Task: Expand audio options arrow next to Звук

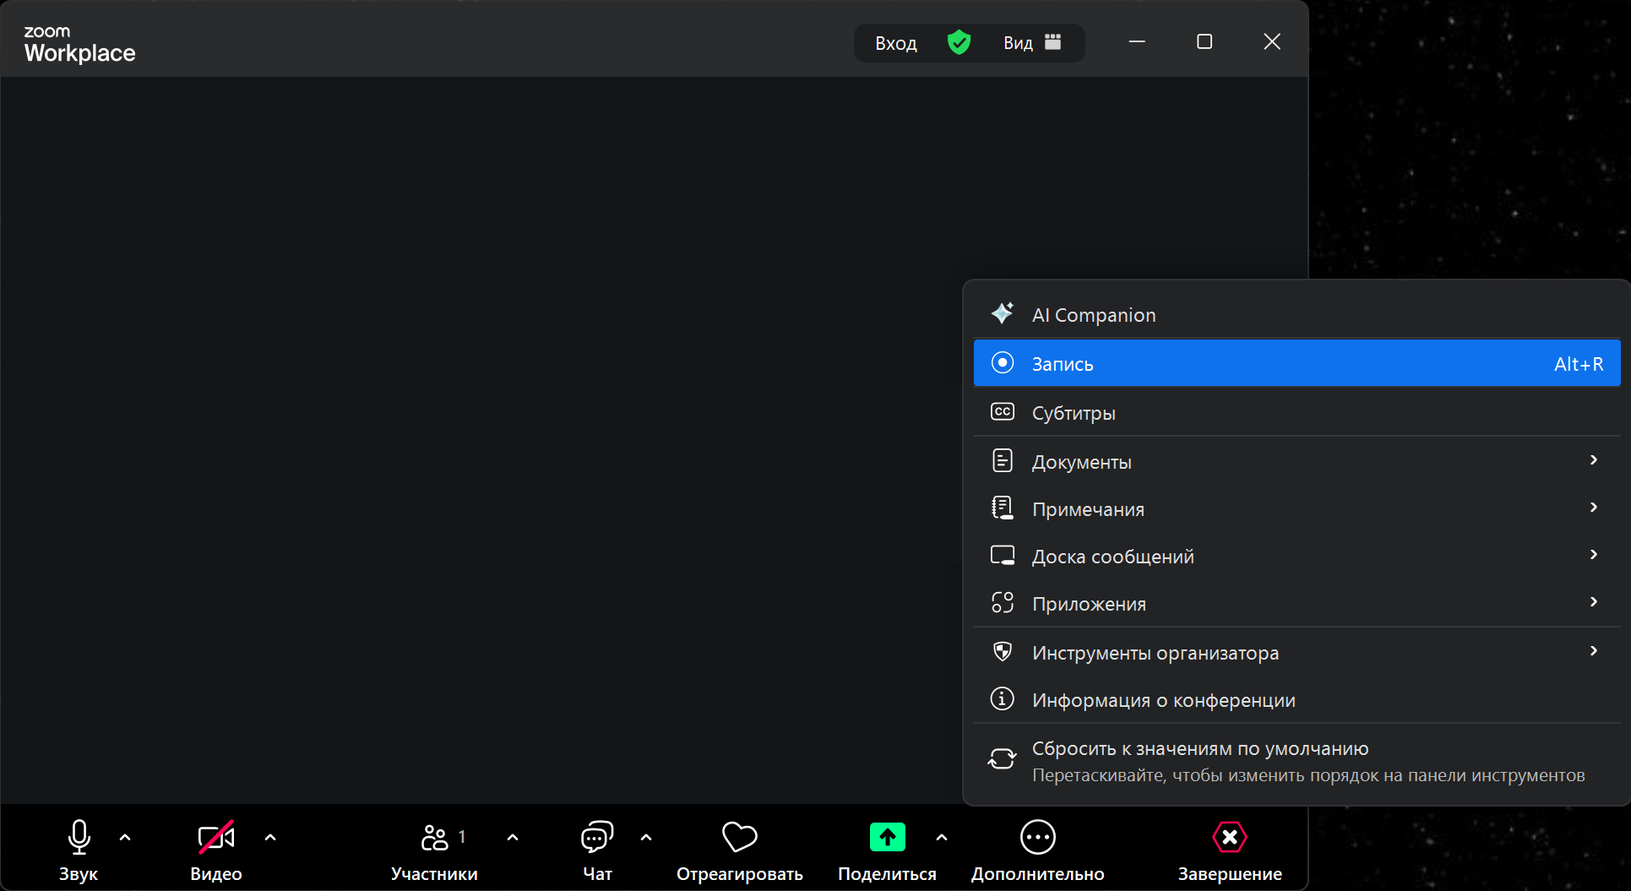Action: (x=125, y=838)
